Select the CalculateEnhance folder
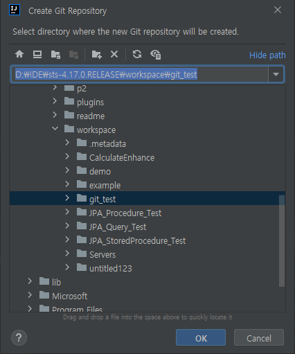 coord(122,158)
